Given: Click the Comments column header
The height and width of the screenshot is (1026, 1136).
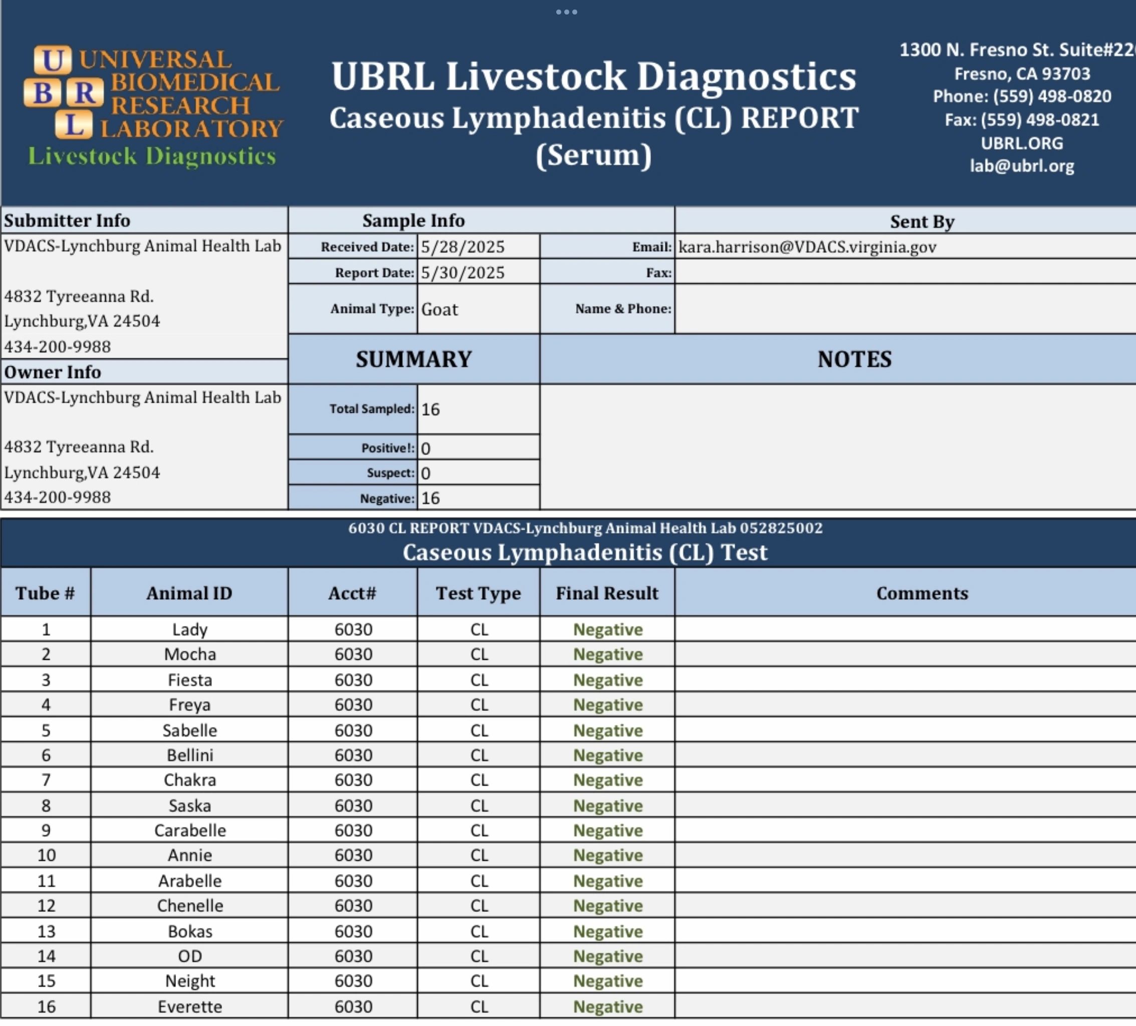Looking at the screenshot, I should tap(922, 593).
